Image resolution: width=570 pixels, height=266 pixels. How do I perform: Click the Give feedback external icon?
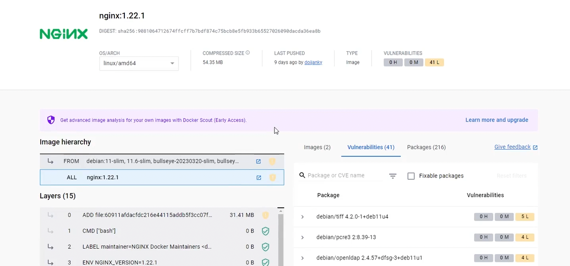tap(535, 147)
